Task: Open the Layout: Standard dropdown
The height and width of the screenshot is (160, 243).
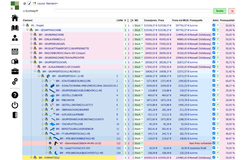Action: pyautogui.click(x=47, y=3)
